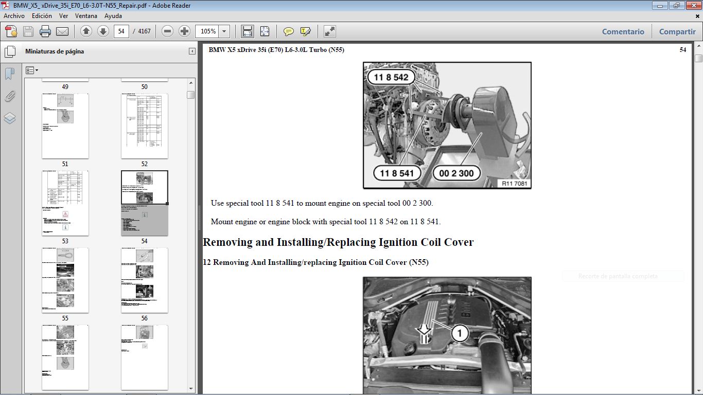Open the zoom level dropdown arrow
This screenshot has height=395, width=703.
[224, 31]
